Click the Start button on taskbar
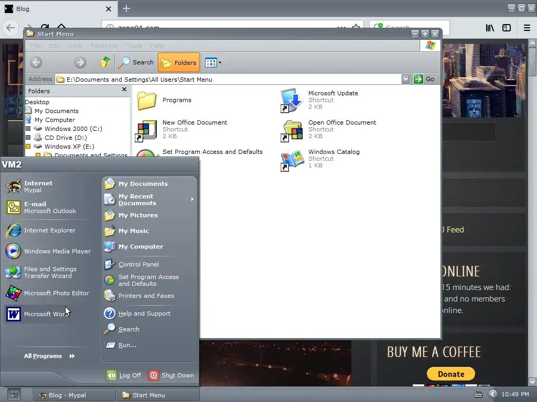This screenshot has height=402, width=537. click(x=14, y=395)
